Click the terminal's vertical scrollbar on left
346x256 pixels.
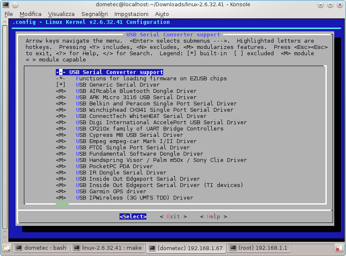5,125
